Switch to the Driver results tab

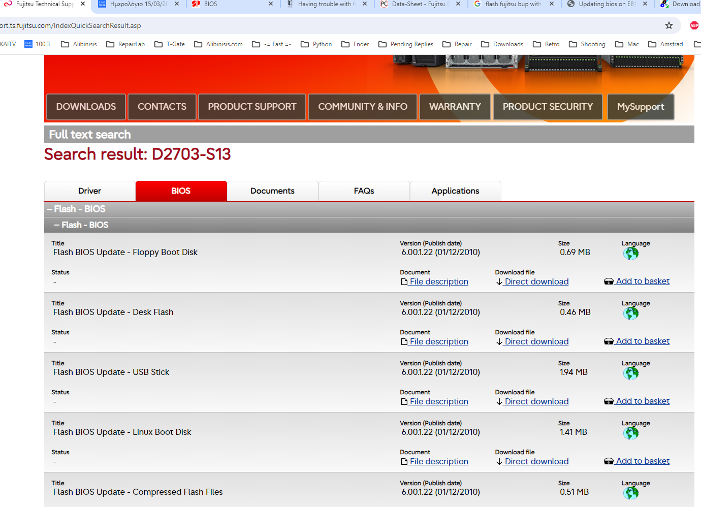coord(90,191)
